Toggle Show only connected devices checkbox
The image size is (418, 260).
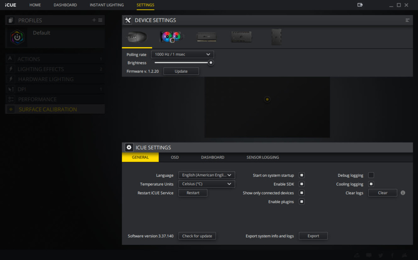pos(302,193)
